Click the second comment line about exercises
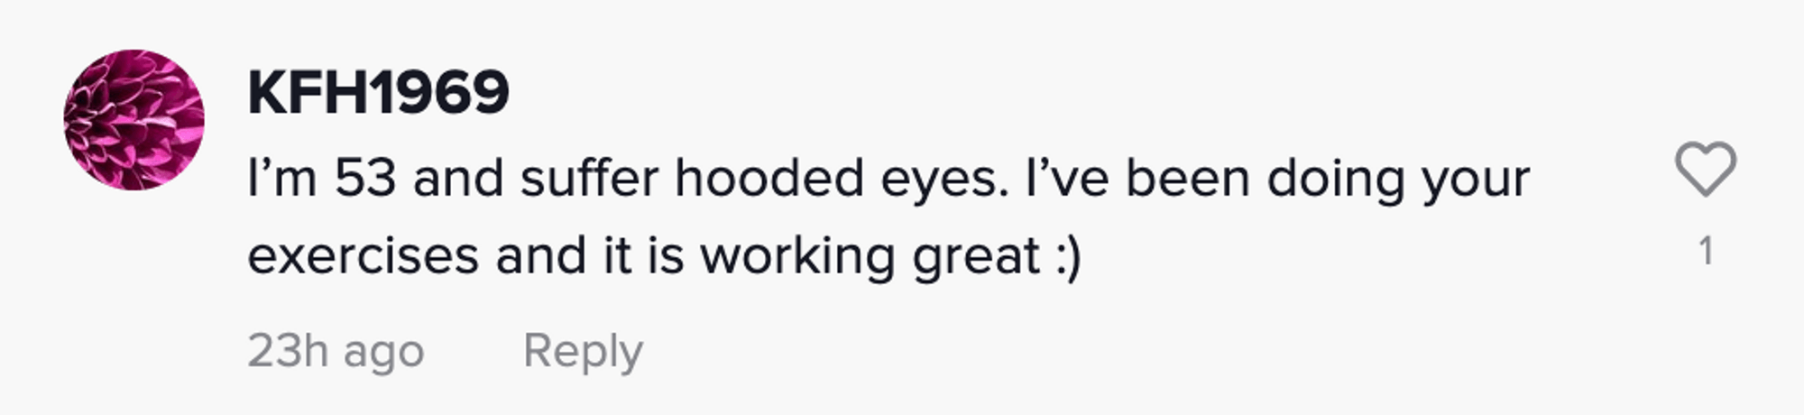The width and height of the screenshot is (1804, 415). (663, 255)
